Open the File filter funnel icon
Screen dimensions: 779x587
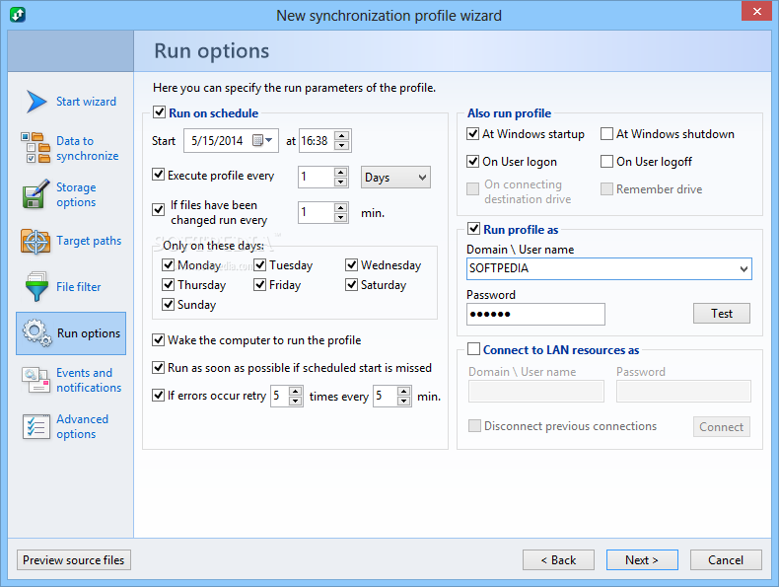click(x=36, y=286)
